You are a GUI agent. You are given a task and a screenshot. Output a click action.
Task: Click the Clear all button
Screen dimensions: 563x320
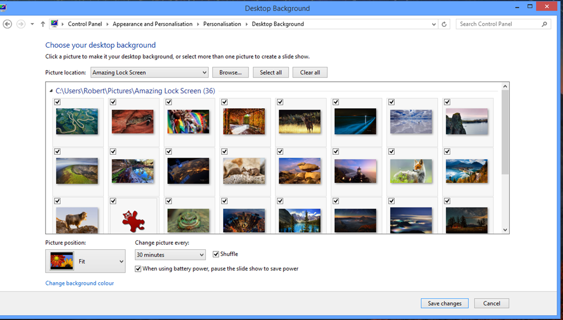click(x=310, y=72)
